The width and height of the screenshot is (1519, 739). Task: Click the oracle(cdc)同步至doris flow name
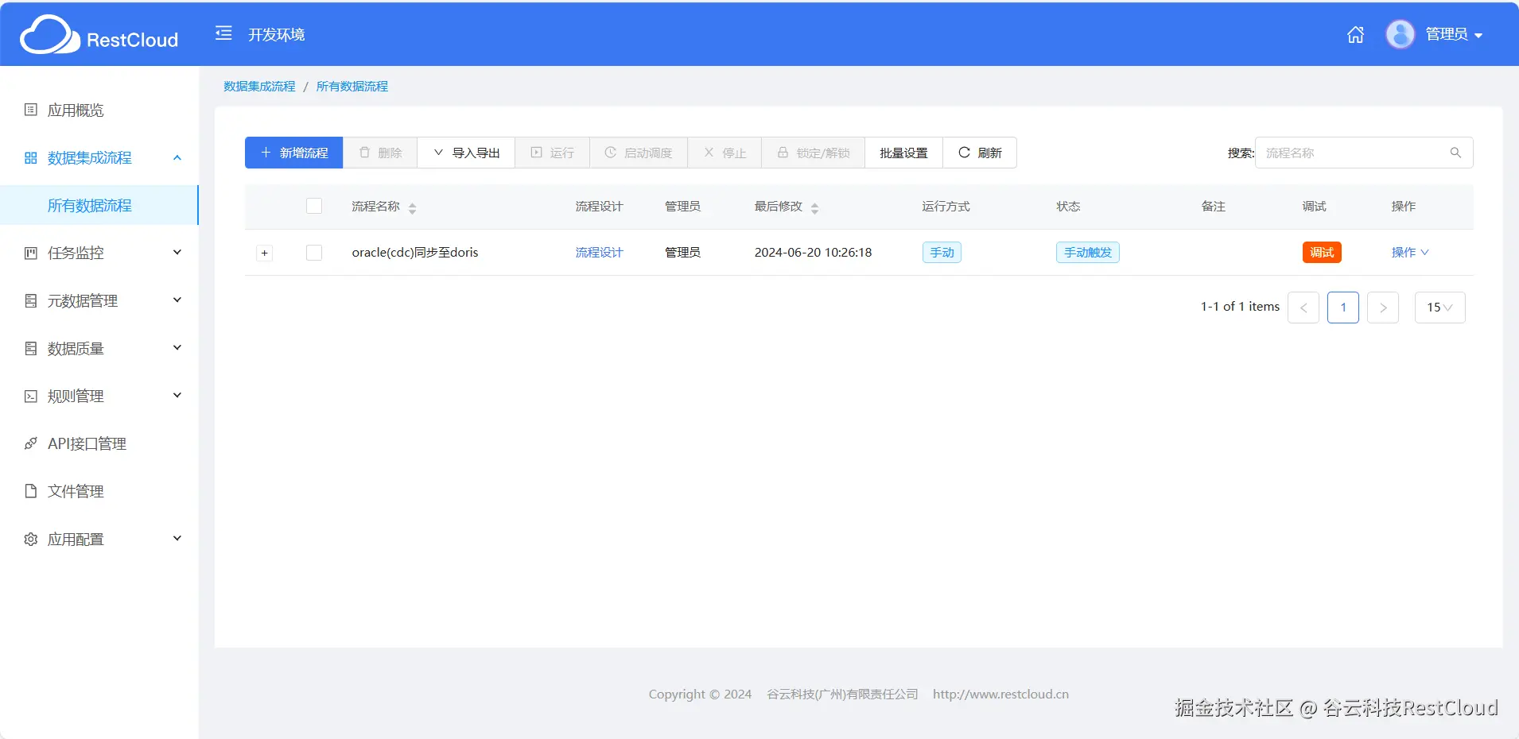point(415,252)
